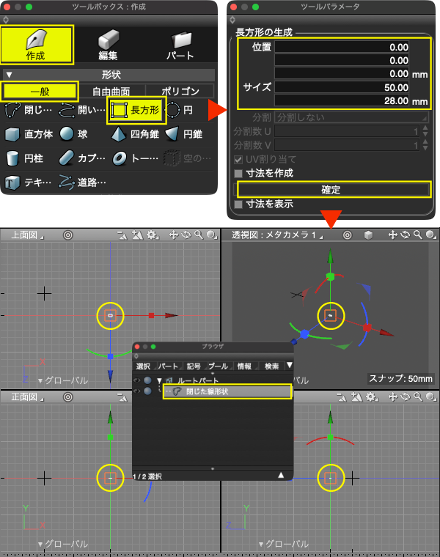The width and height of the screenshot is (440, 557).
Task: Open the パート folder toolbox
Action: tap(180, 45)
